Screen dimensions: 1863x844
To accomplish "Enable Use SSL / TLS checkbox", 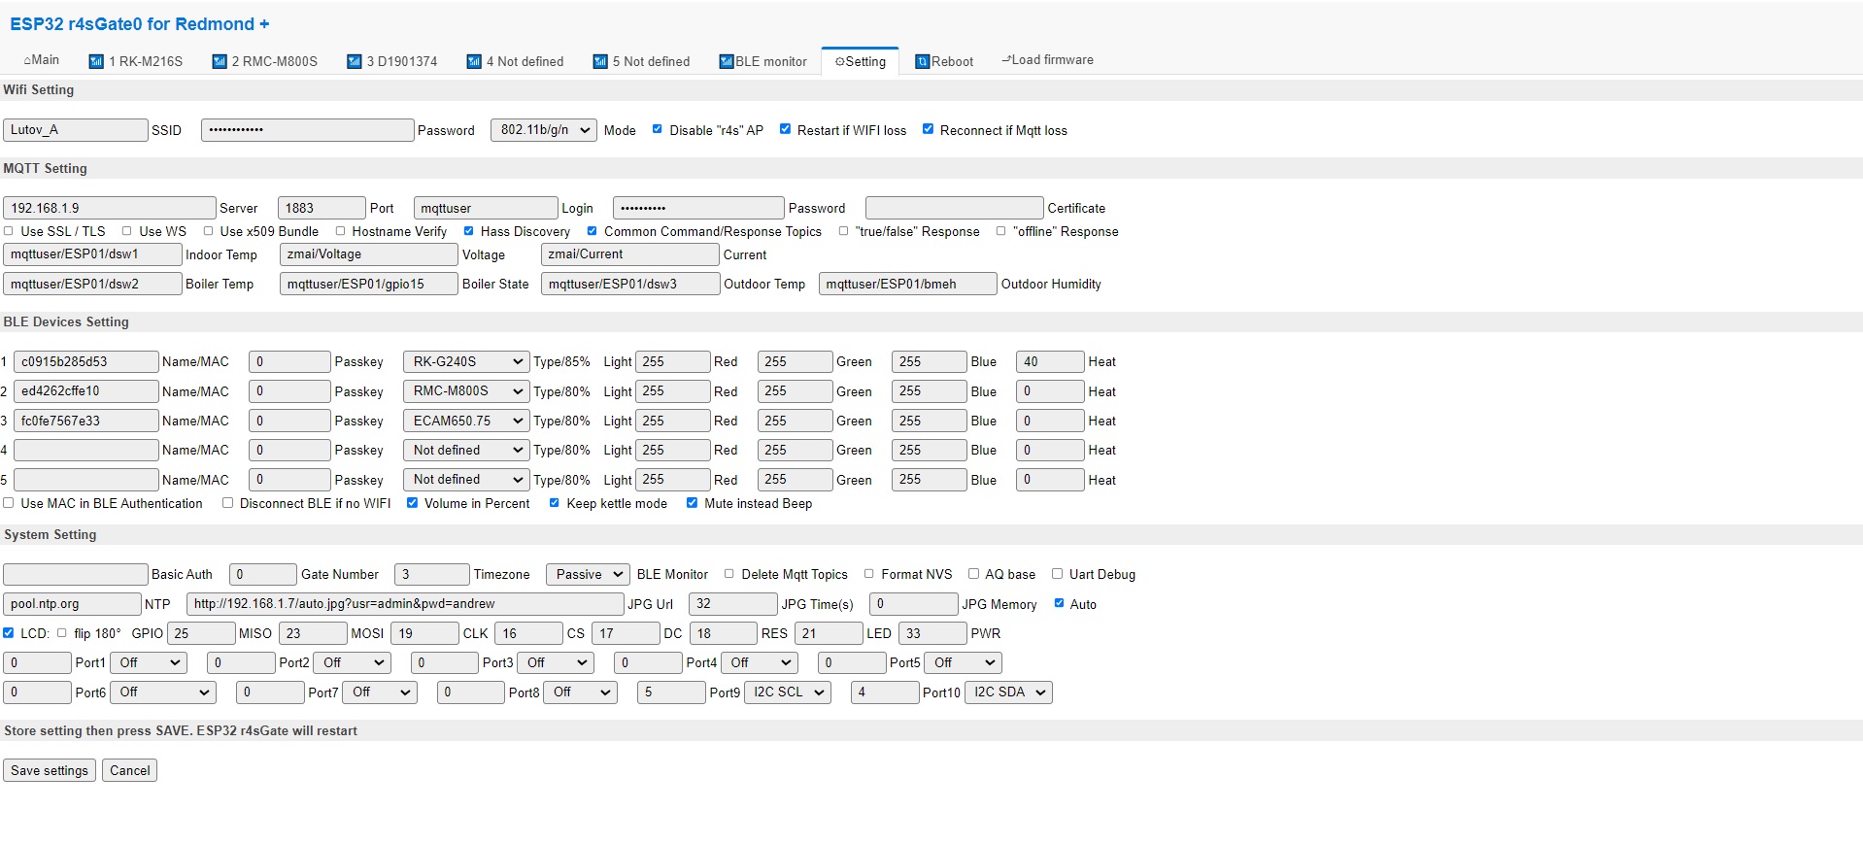I will point(9,231).
